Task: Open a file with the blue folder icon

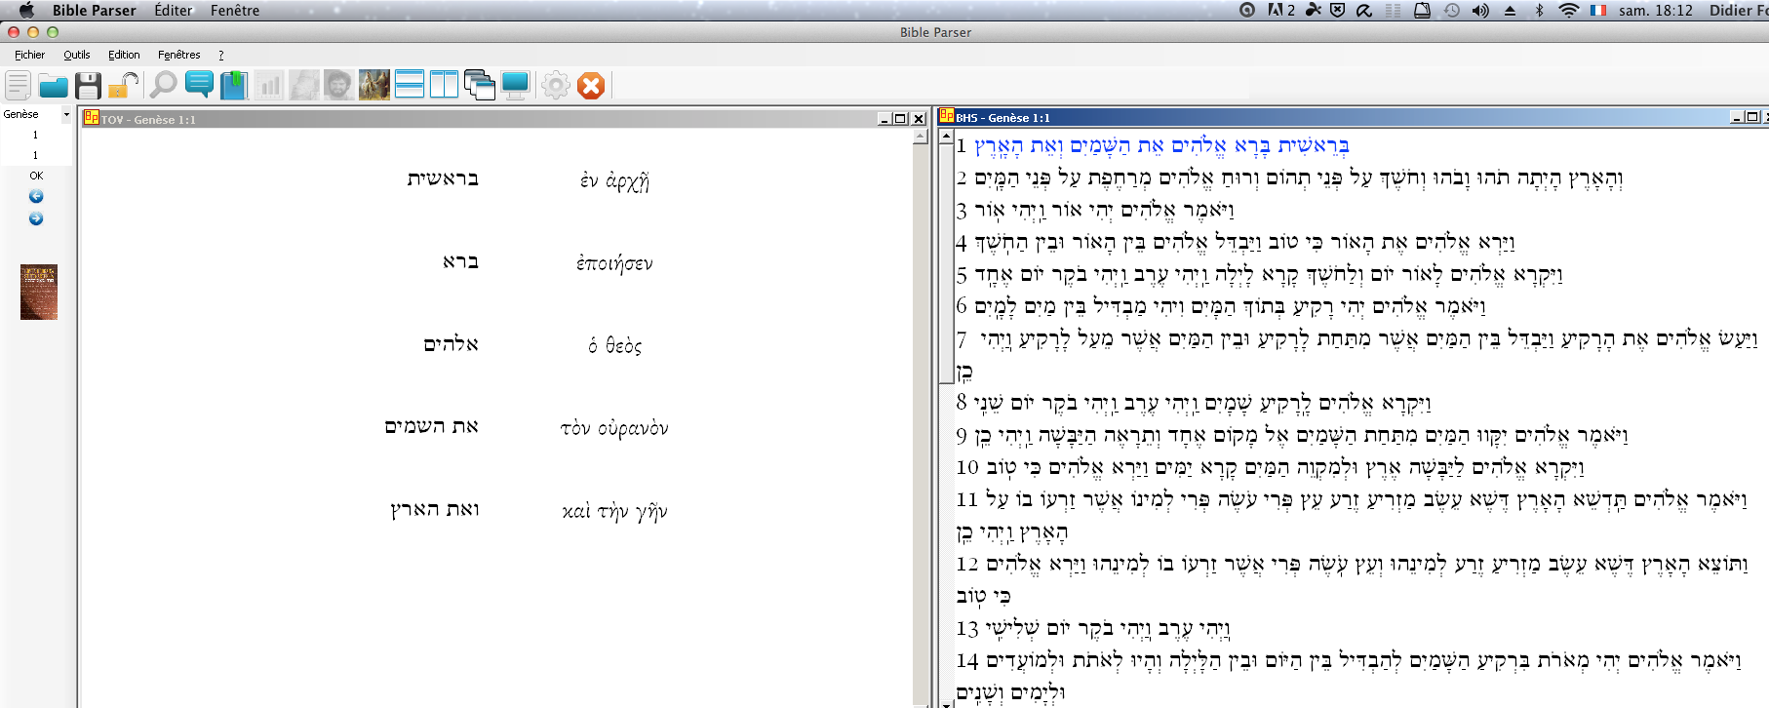Action: (53, 86)
